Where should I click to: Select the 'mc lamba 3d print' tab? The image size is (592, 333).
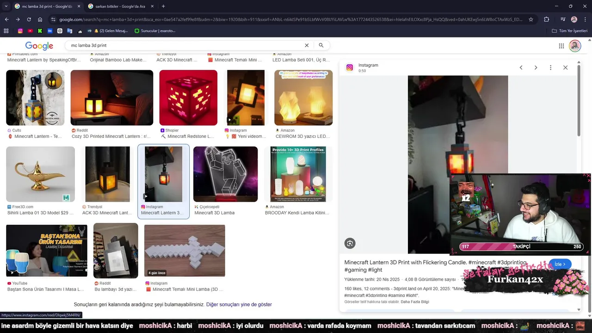tap(46, 6)
